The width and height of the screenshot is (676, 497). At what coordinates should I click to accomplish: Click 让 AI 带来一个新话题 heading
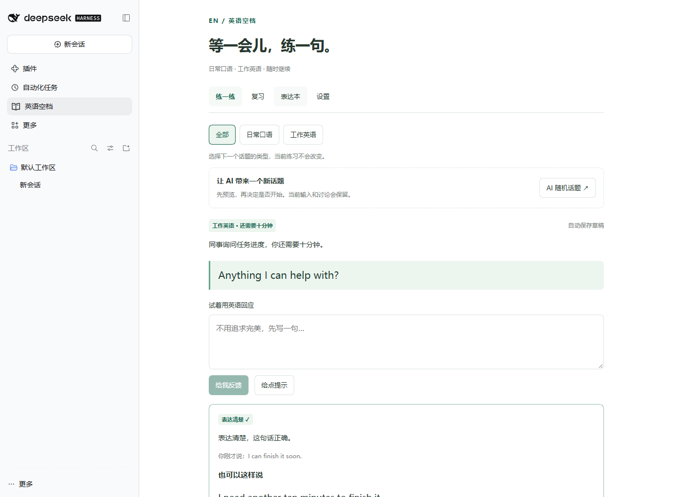(251, 181)
